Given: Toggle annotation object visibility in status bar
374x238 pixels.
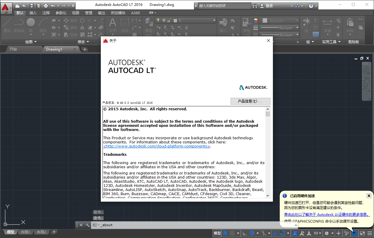Looking at the screenshot, I should [295, 233].
